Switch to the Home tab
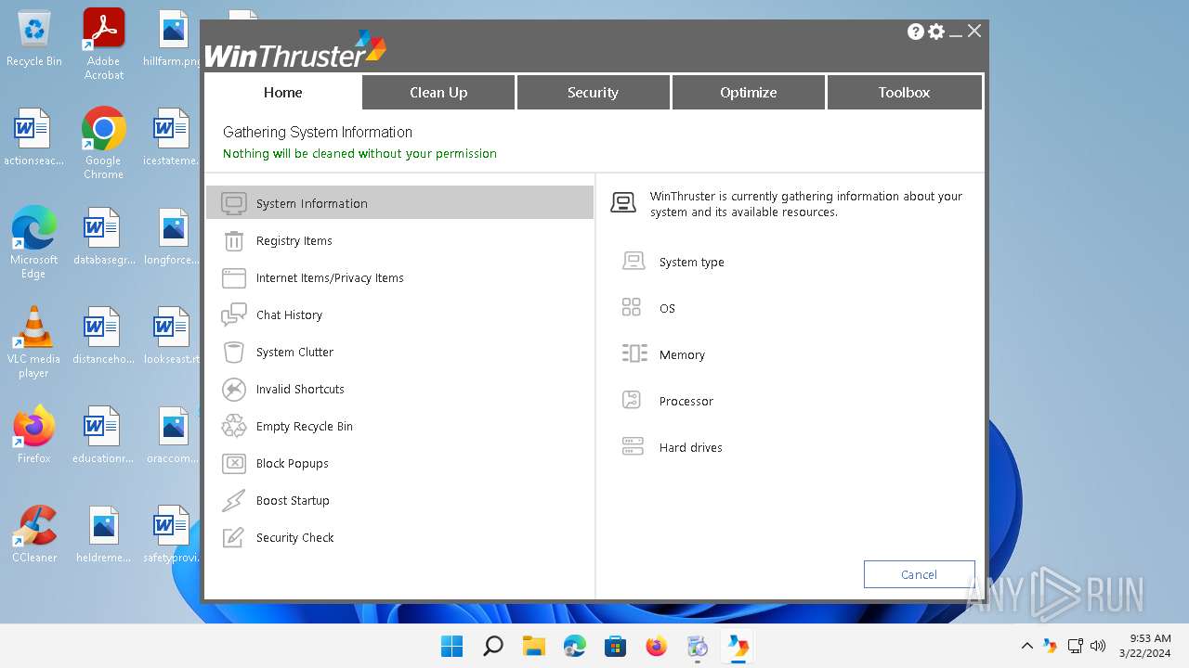 282,92
